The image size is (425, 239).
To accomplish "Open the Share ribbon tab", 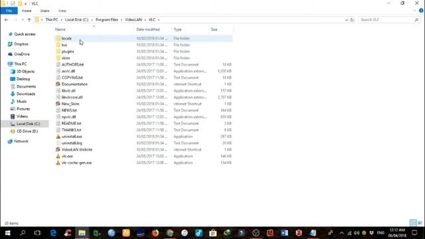I will click(x=44, y=11).
